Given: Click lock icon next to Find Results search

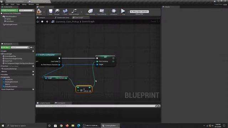Looking at the screenshot, I should point(159,106).
